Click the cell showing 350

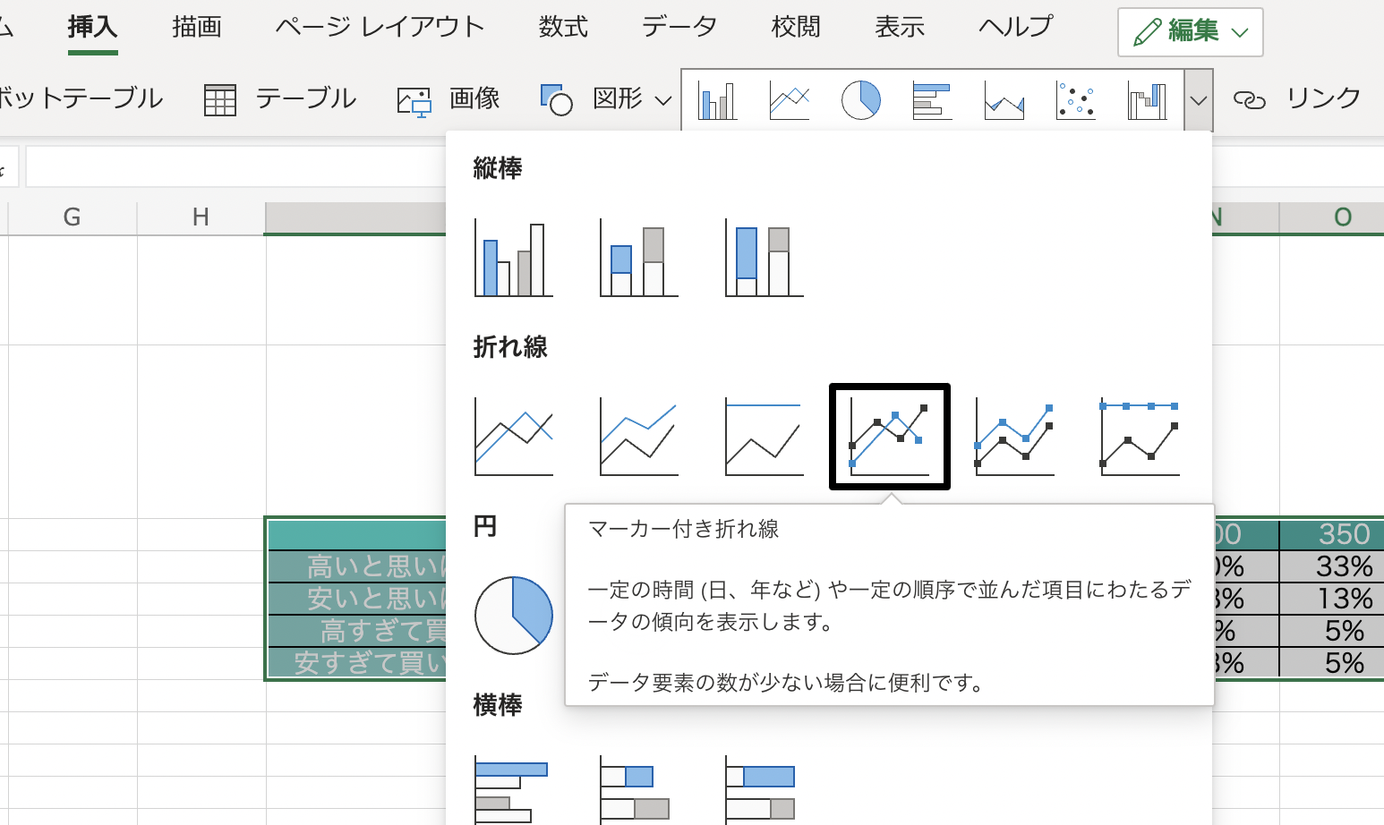click(x=1332, y=534)
